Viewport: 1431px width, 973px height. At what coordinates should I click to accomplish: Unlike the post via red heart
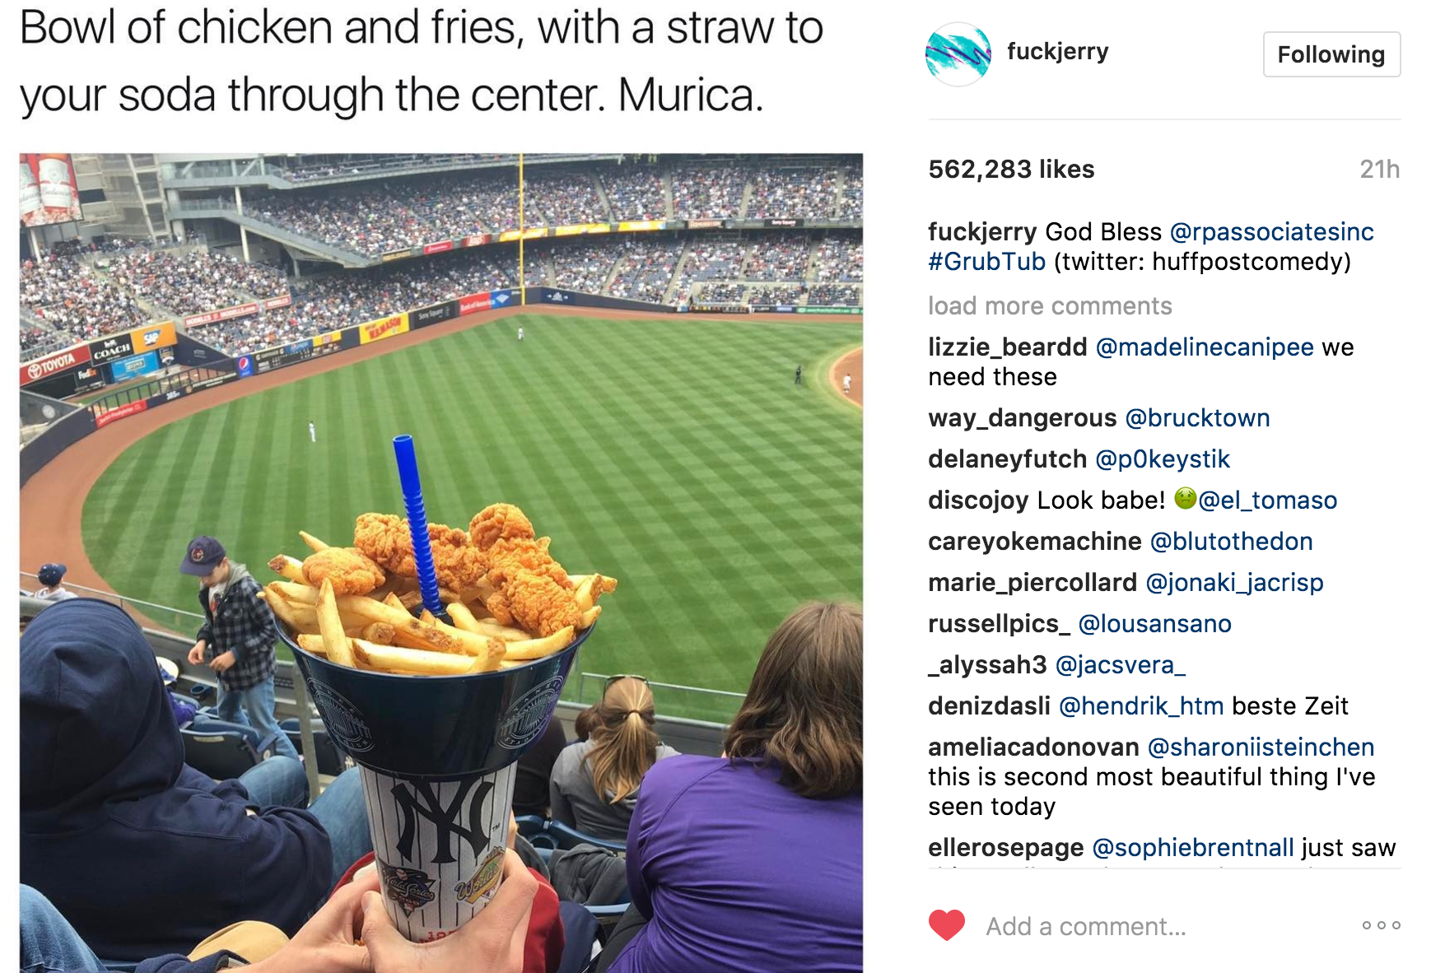coord(947,925)
